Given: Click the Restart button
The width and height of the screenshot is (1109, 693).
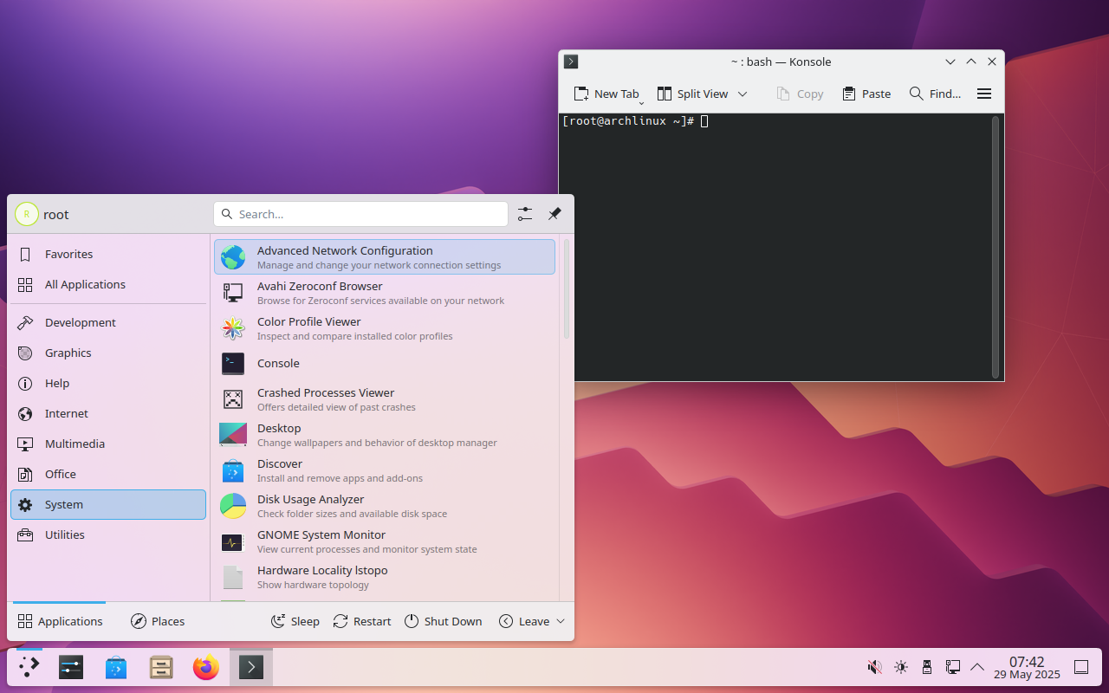Looking at the screenshot, I should (361, 621).
